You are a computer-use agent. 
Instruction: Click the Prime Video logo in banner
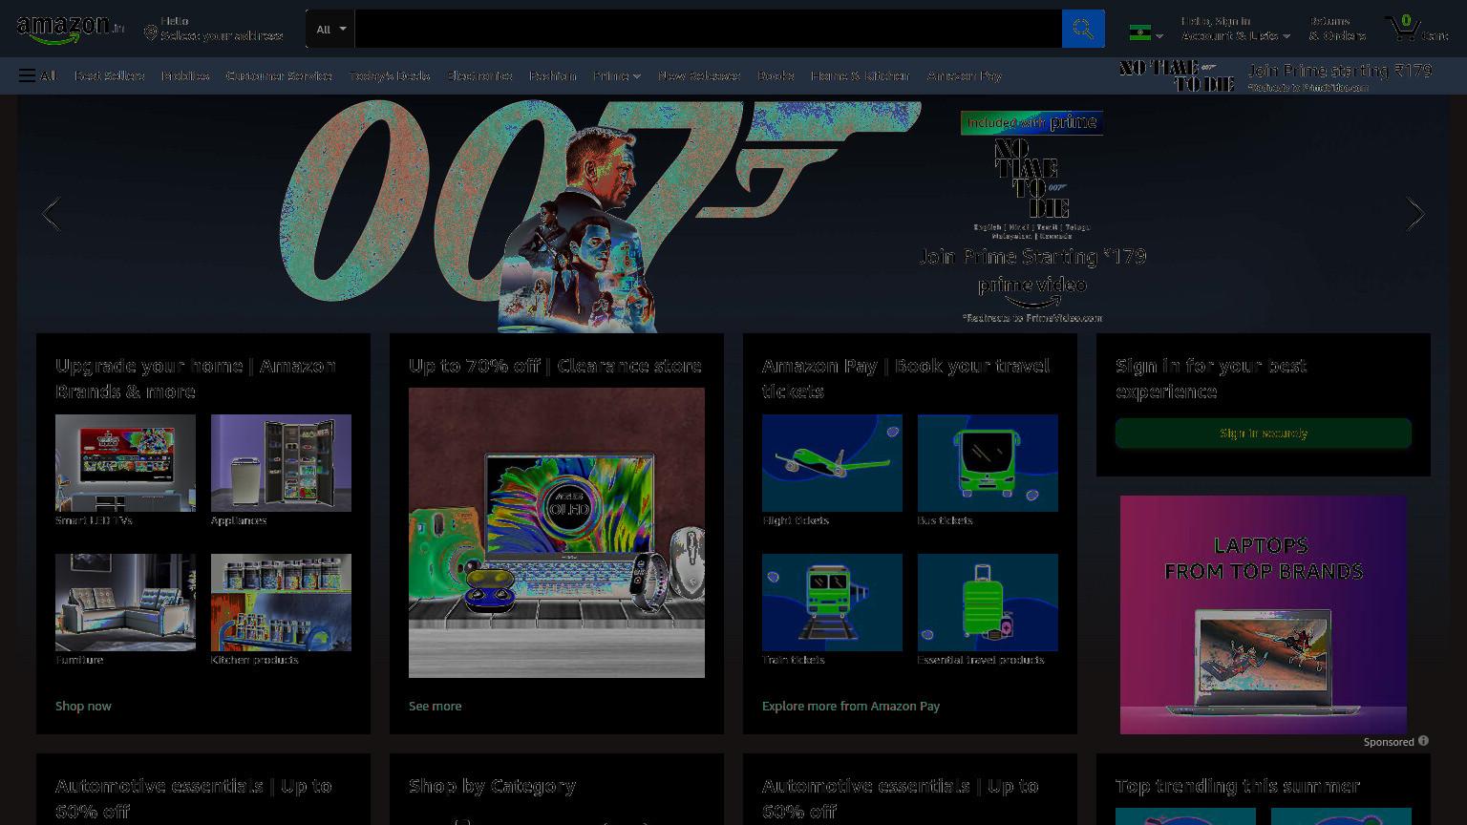click(1031, 291)
